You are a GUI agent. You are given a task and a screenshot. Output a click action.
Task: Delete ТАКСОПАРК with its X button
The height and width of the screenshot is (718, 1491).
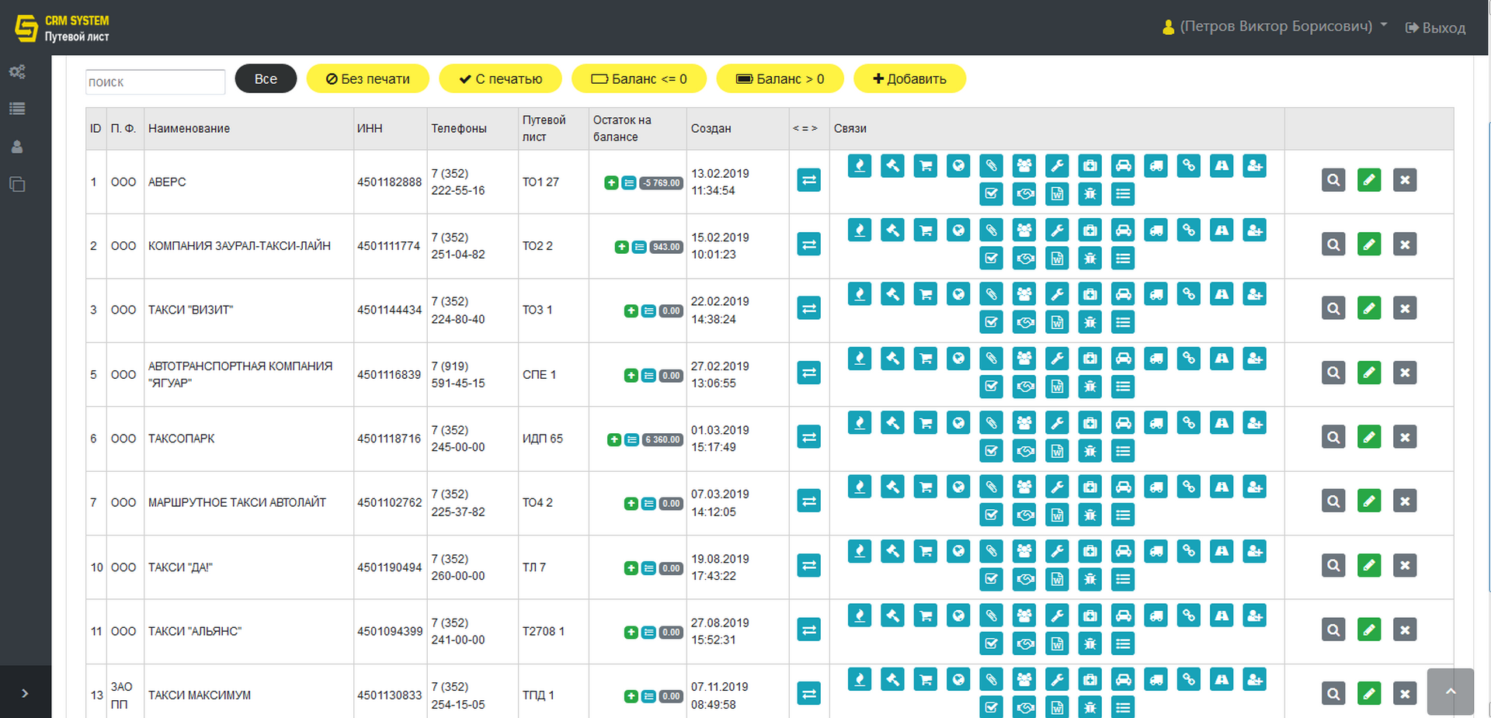1405,437
